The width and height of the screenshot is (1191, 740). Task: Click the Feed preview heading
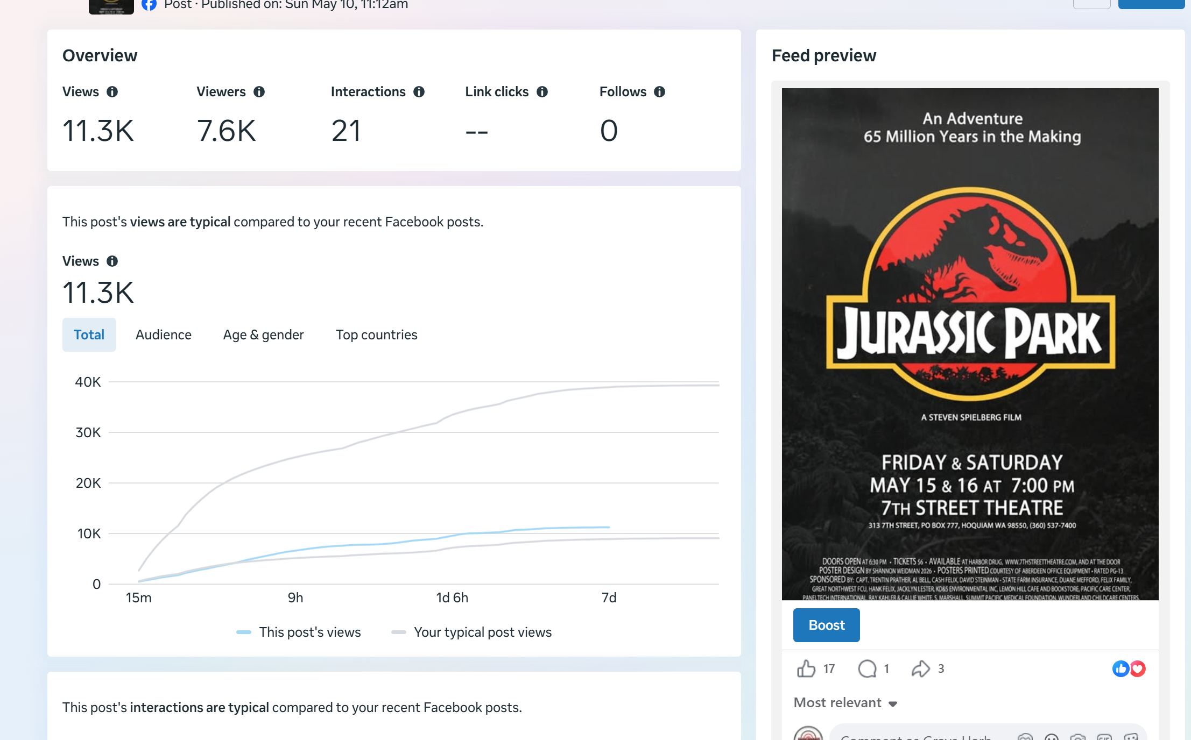tap(824, 55)
